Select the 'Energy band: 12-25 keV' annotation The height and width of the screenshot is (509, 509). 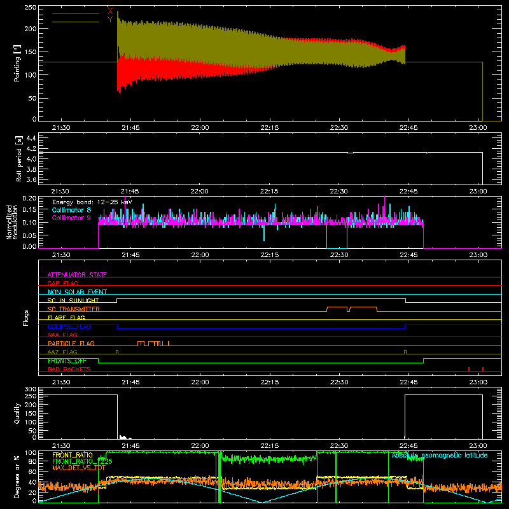click(x=92, y=202)
